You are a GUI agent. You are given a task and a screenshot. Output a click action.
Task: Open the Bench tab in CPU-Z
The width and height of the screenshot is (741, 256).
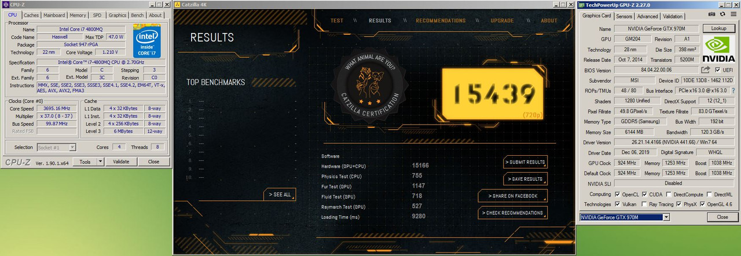click(137, 15)
